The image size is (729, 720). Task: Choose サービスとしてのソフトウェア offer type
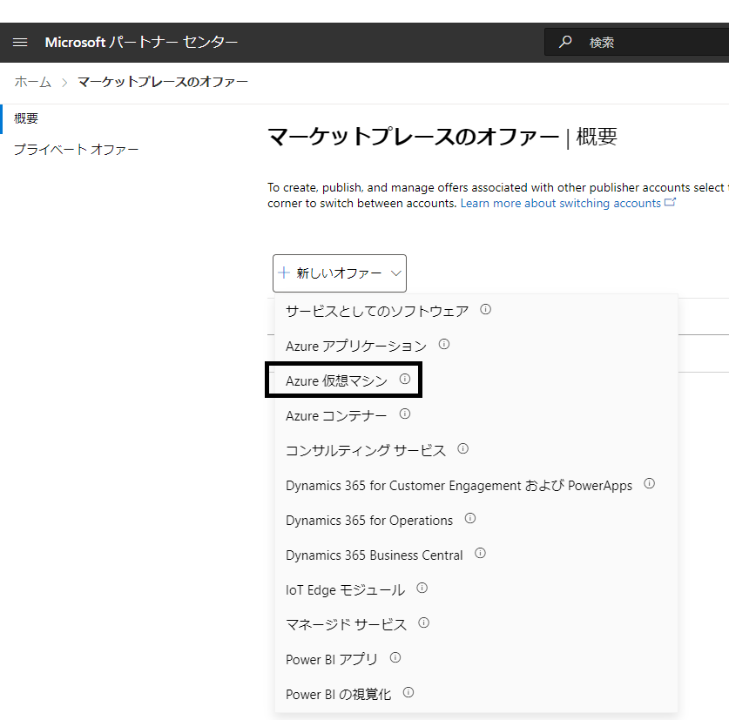[377, 311]
